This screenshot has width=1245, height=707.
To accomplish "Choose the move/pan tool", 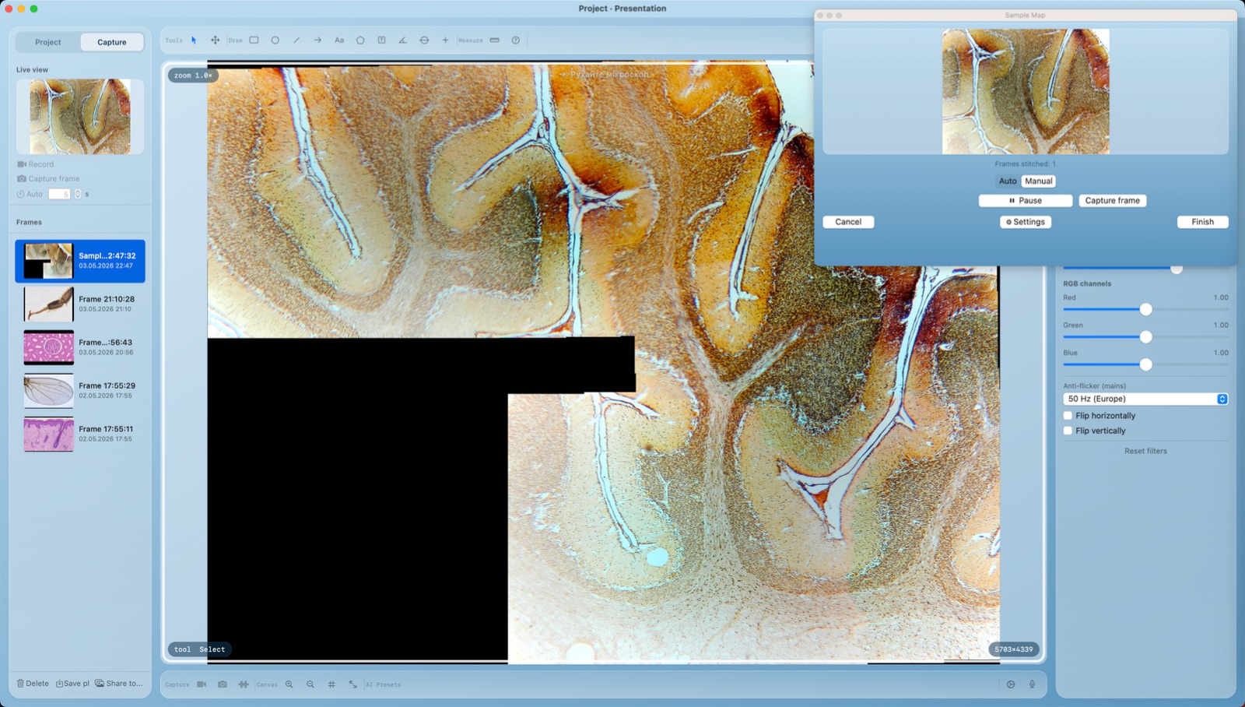I will [x=215, y=40].
